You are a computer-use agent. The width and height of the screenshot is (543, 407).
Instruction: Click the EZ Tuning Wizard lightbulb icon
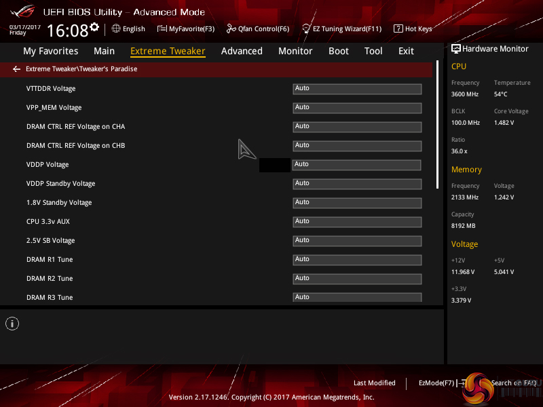pyautogui.click(x=306, y=28)
